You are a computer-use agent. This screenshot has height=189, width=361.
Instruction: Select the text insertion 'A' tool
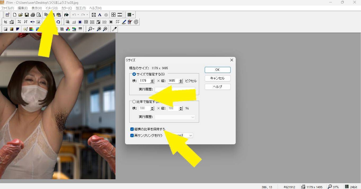pyautogui.click(x=100, y=15)
